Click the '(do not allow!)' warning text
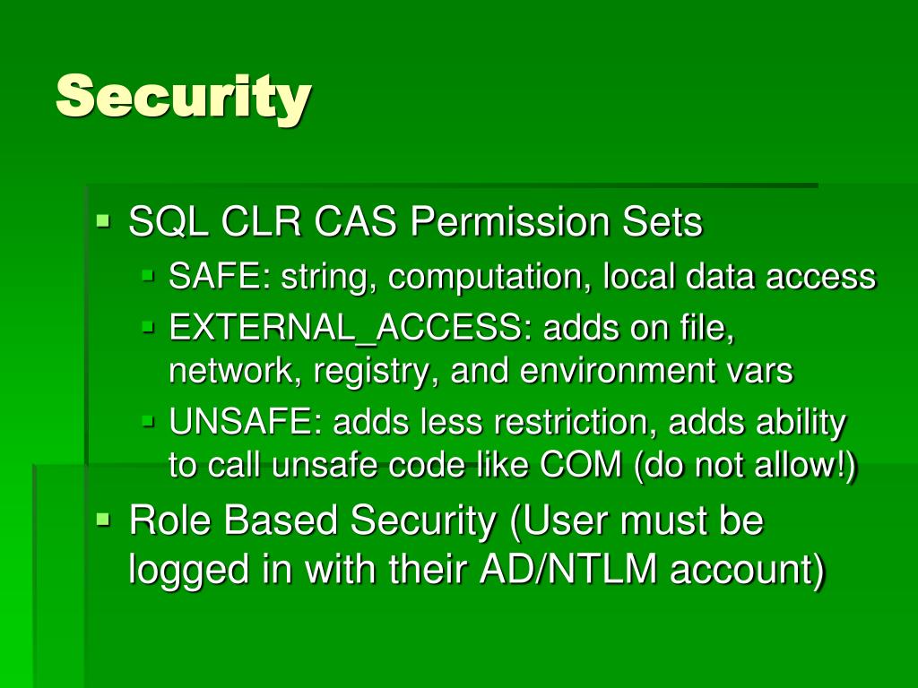Screen dimensions: 918x688 point(745,465)
